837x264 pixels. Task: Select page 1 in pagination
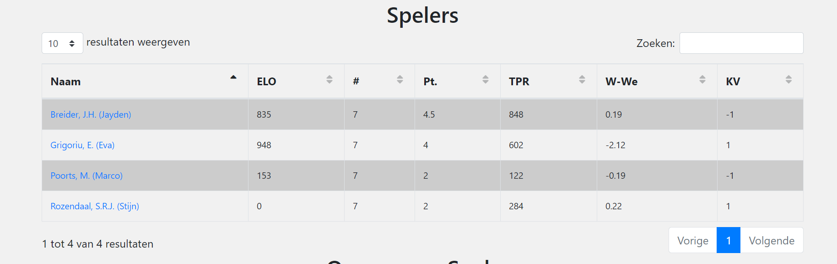pyautogui.click(x=729, y=240)
